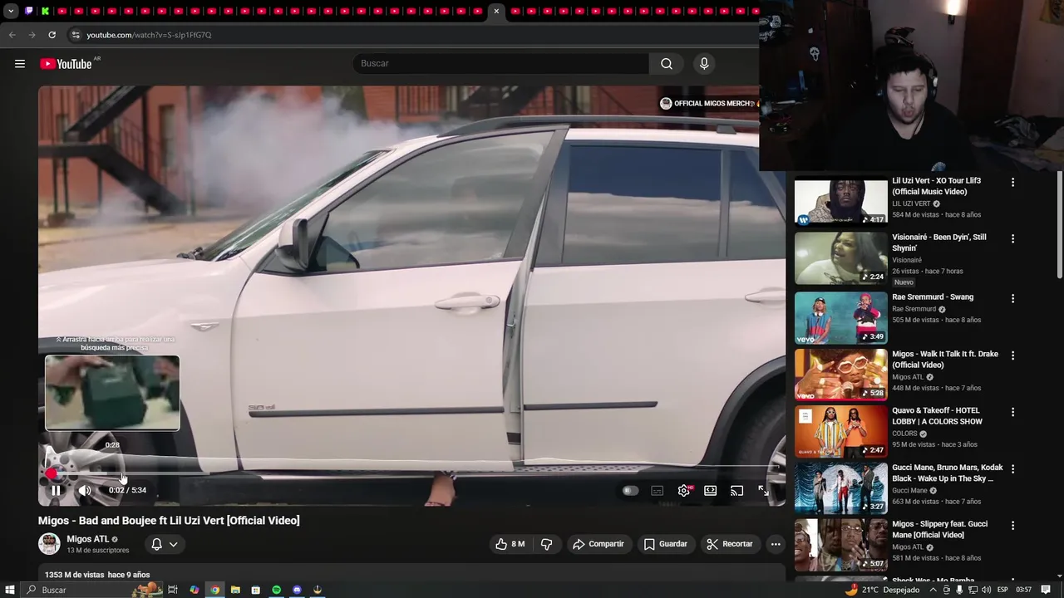Open options for Visionairé Been Dyin' video
The image size is (1064, 598).
tap(1012, 238)
